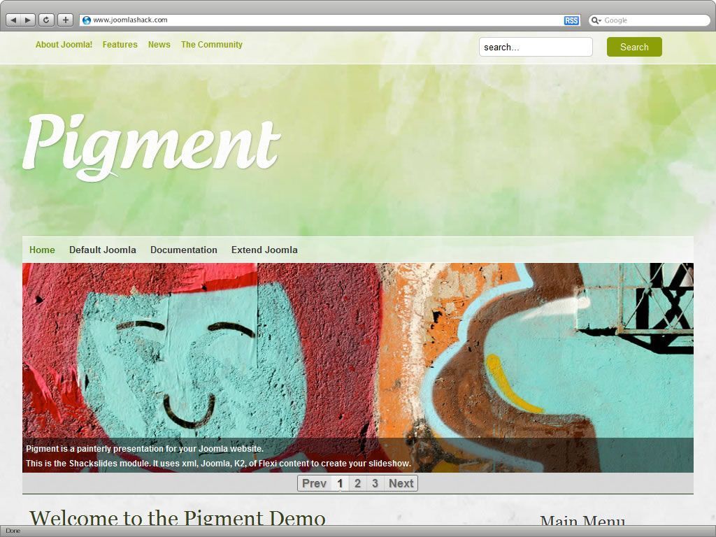Screen dimensions: 716x537
Task: Click the green Search button
Action: coord(634,47)
